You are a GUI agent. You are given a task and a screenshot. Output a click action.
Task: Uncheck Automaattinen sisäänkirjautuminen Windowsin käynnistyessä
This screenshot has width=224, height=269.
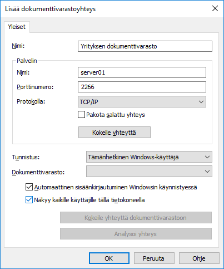tap(29, 187)
